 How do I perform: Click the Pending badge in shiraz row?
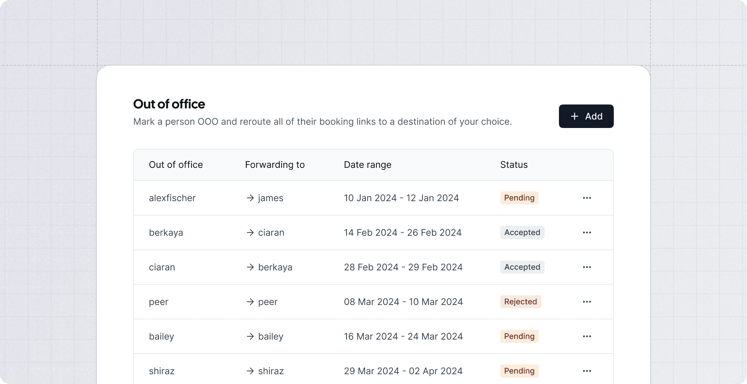tap(519, 371)
